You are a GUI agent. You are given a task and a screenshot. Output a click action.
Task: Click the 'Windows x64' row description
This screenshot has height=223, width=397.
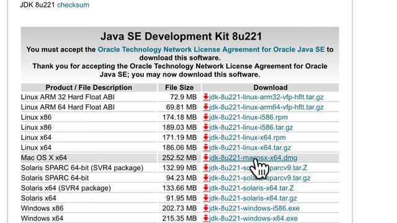pyautogui.click(x=42, y=219)
